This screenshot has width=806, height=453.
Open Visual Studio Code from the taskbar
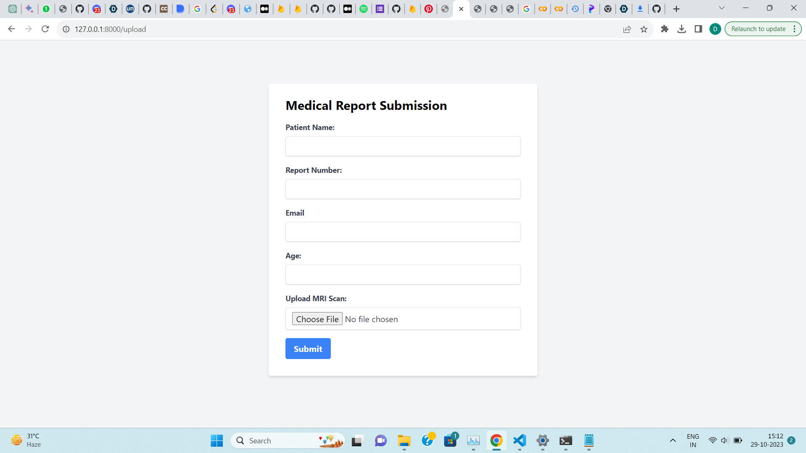[519, 440]
